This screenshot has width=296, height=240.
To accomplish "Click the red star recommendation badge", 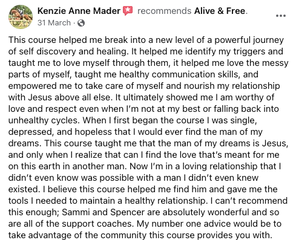I will (128, 11).
